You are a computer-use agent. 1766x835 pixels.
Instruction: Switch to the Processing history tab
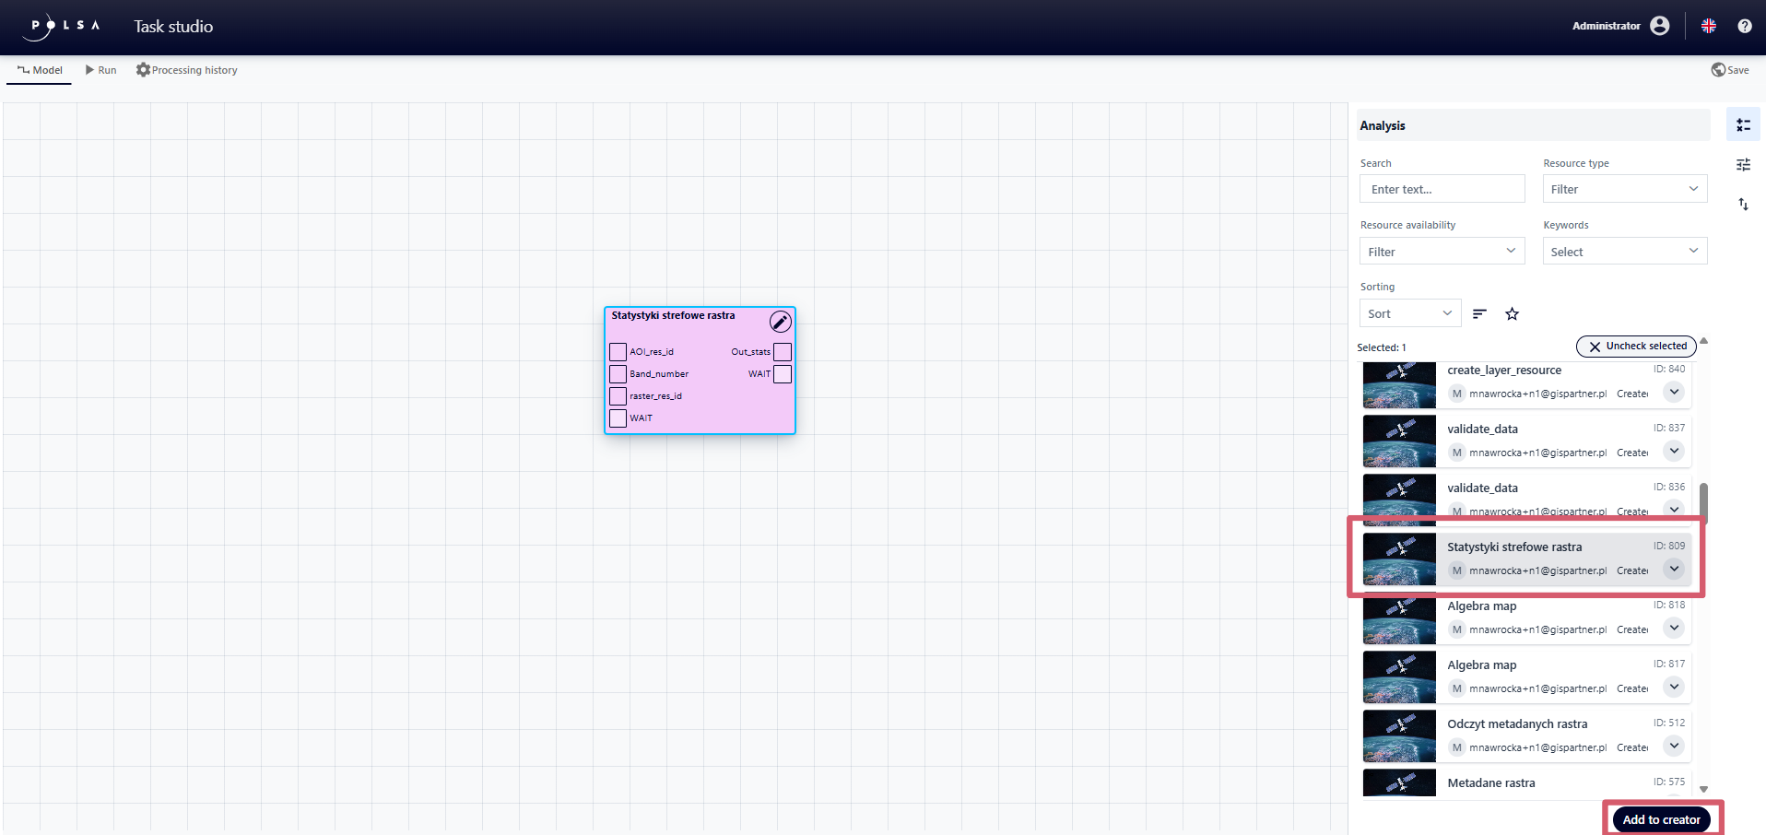point(187,70)
